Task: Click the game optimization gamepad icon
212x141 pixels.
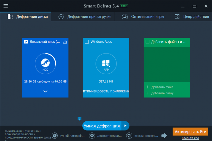Action: (x=125, y=17)
